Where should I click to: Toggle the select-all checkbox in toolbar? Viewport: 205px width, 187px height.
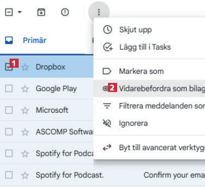pyautogui.click(x=9, y=12)
